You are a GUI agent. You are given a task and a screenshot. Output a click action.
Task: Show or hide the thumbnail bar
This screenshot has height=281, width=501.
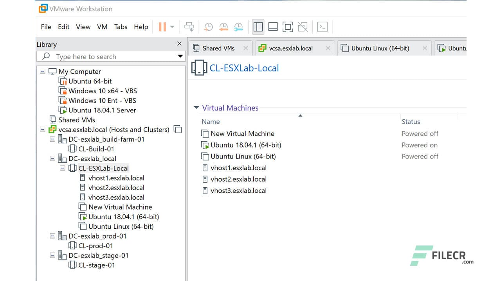pyautogui.click(x=273, y=27)
